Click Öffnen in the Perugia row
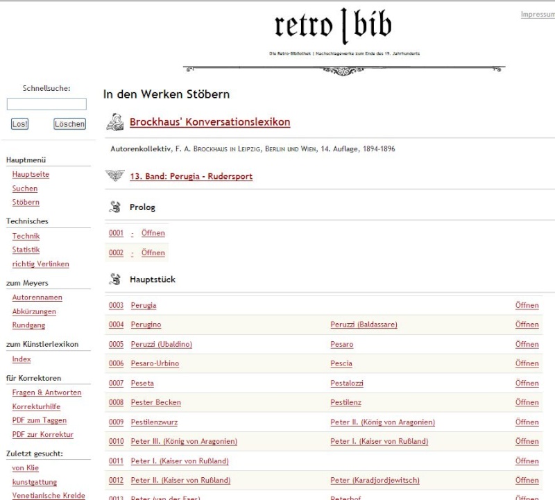Image resolution: width=555 pixels, height=500 pixels. (x=527, y=305)
